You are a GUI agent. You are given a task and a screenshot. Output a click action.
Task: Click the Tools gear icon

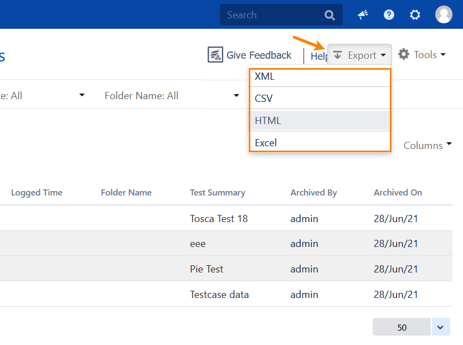403,54
